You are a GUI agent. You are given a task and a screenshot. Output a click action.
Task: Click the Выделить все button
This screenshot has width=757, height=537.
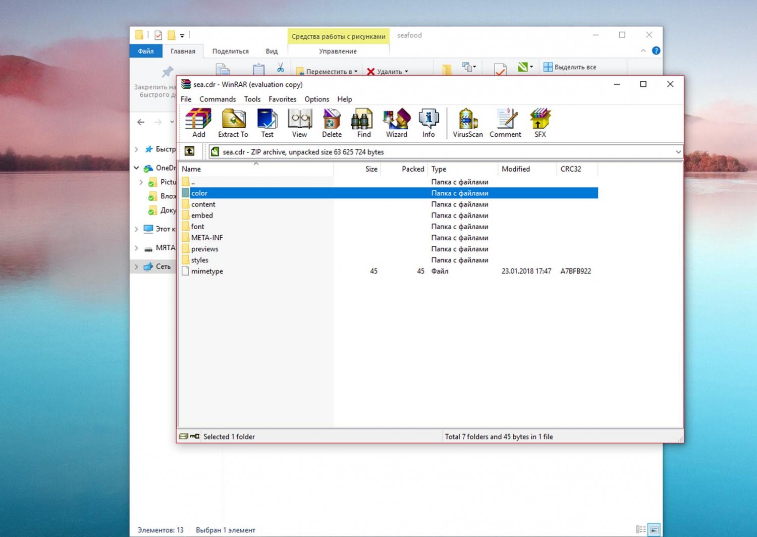click(x=570, y=67)
